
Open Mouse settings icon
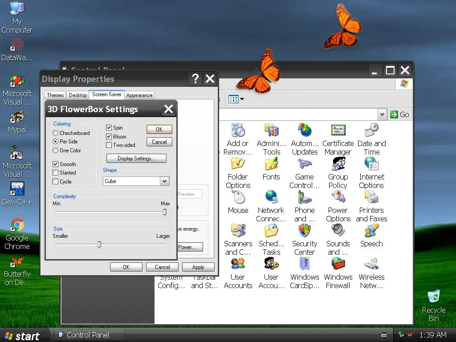238,196
